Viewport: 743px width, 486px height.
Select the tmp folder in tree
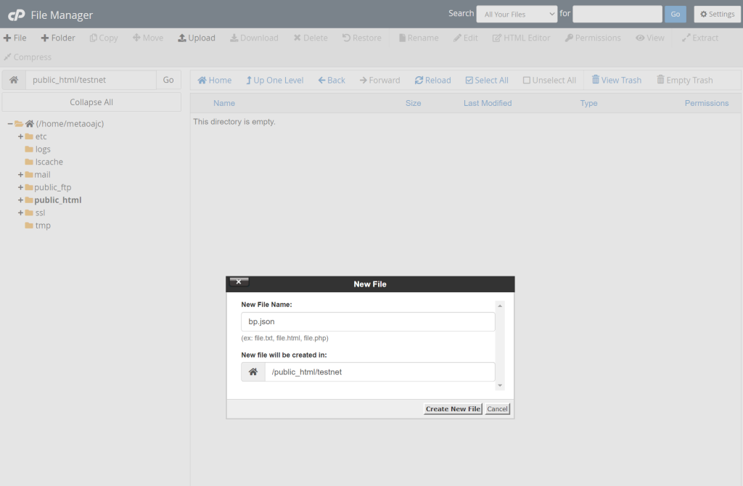[43, 226]
